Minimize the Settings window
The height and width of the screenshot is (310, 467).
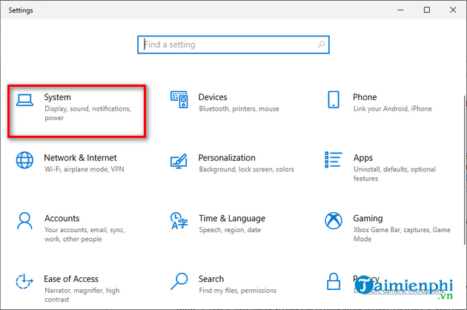tap(402, 10)
